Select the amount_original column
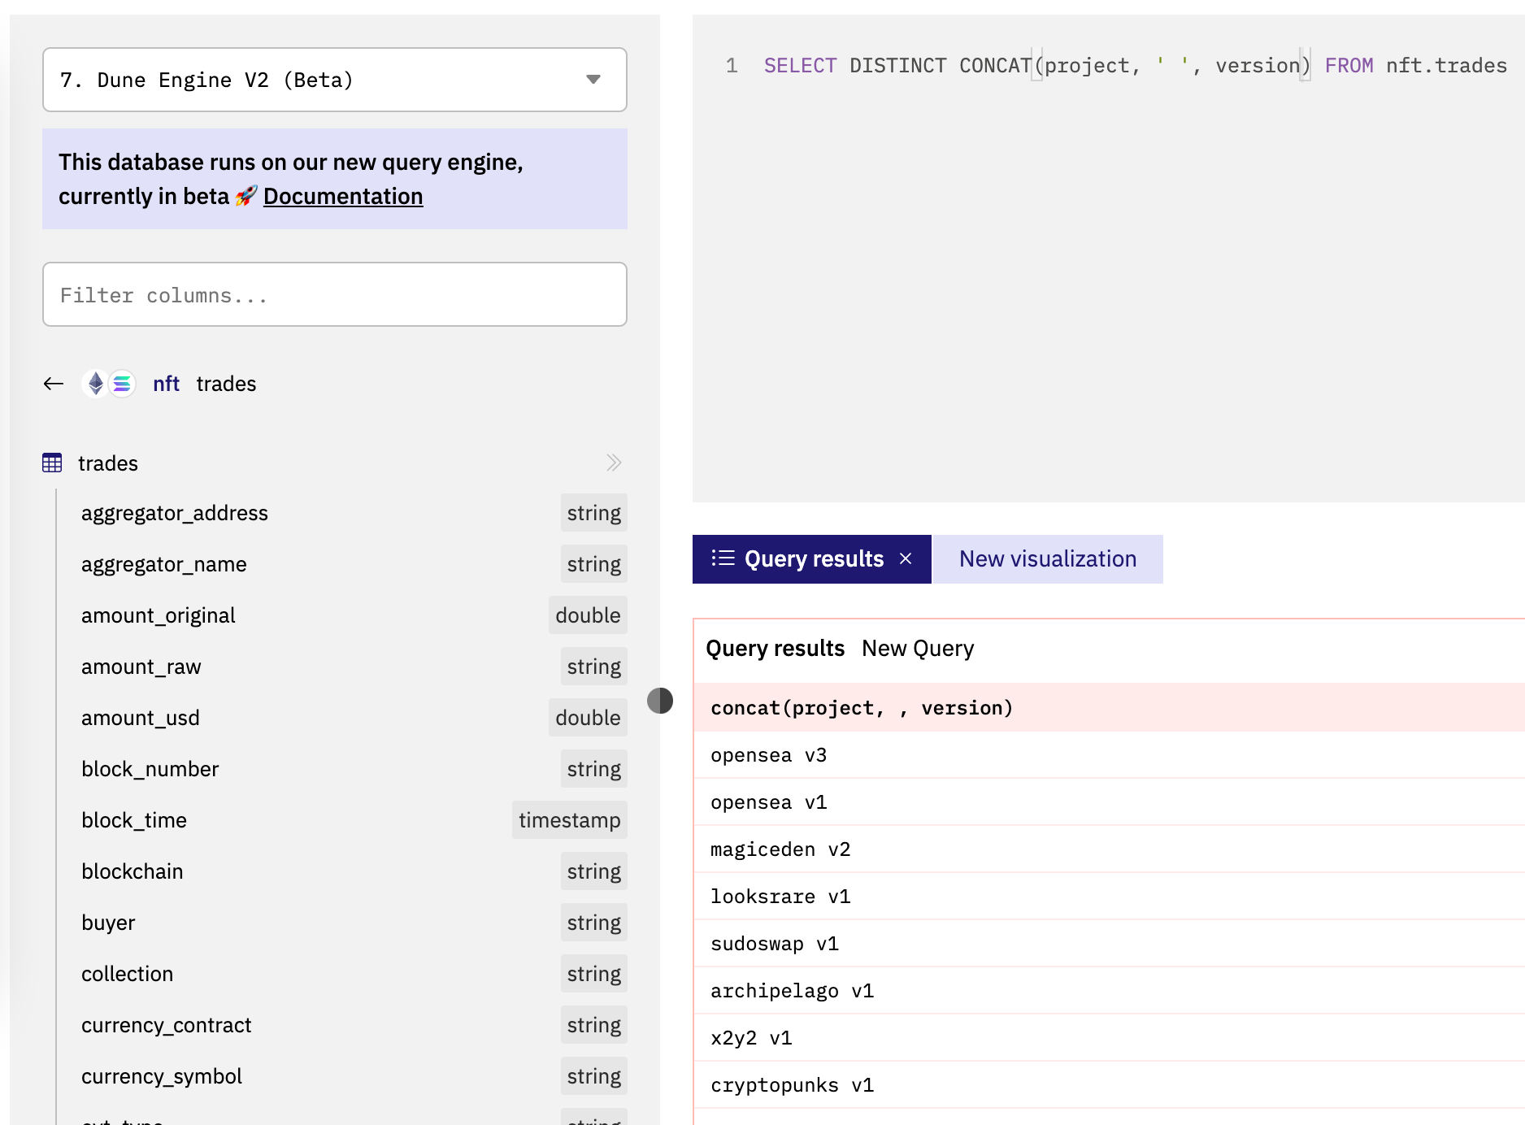The width and height of the screenshot is (1525, 1125). coord(159,615)
